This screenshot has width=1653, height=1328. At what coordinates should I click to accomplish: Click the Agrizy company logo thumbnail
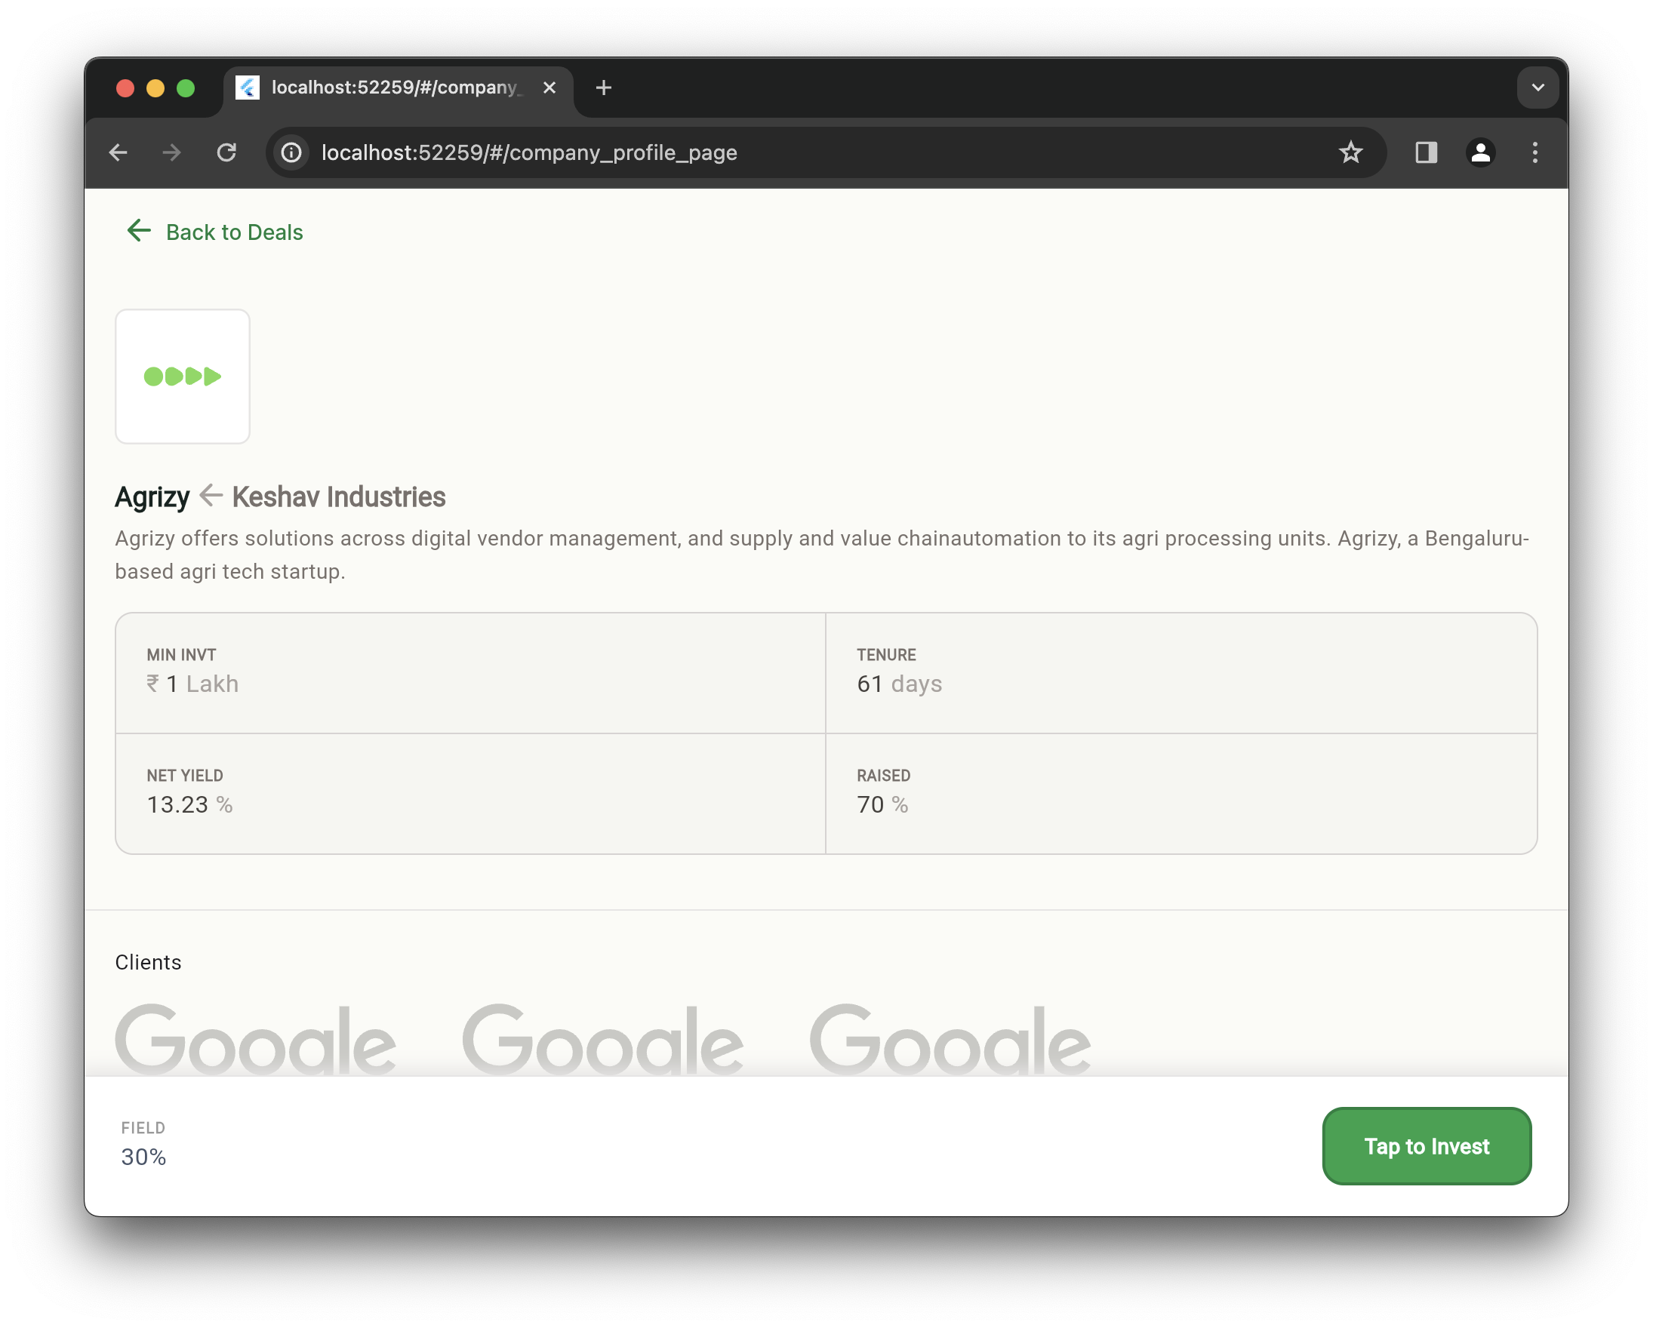(x=183, y=377)
